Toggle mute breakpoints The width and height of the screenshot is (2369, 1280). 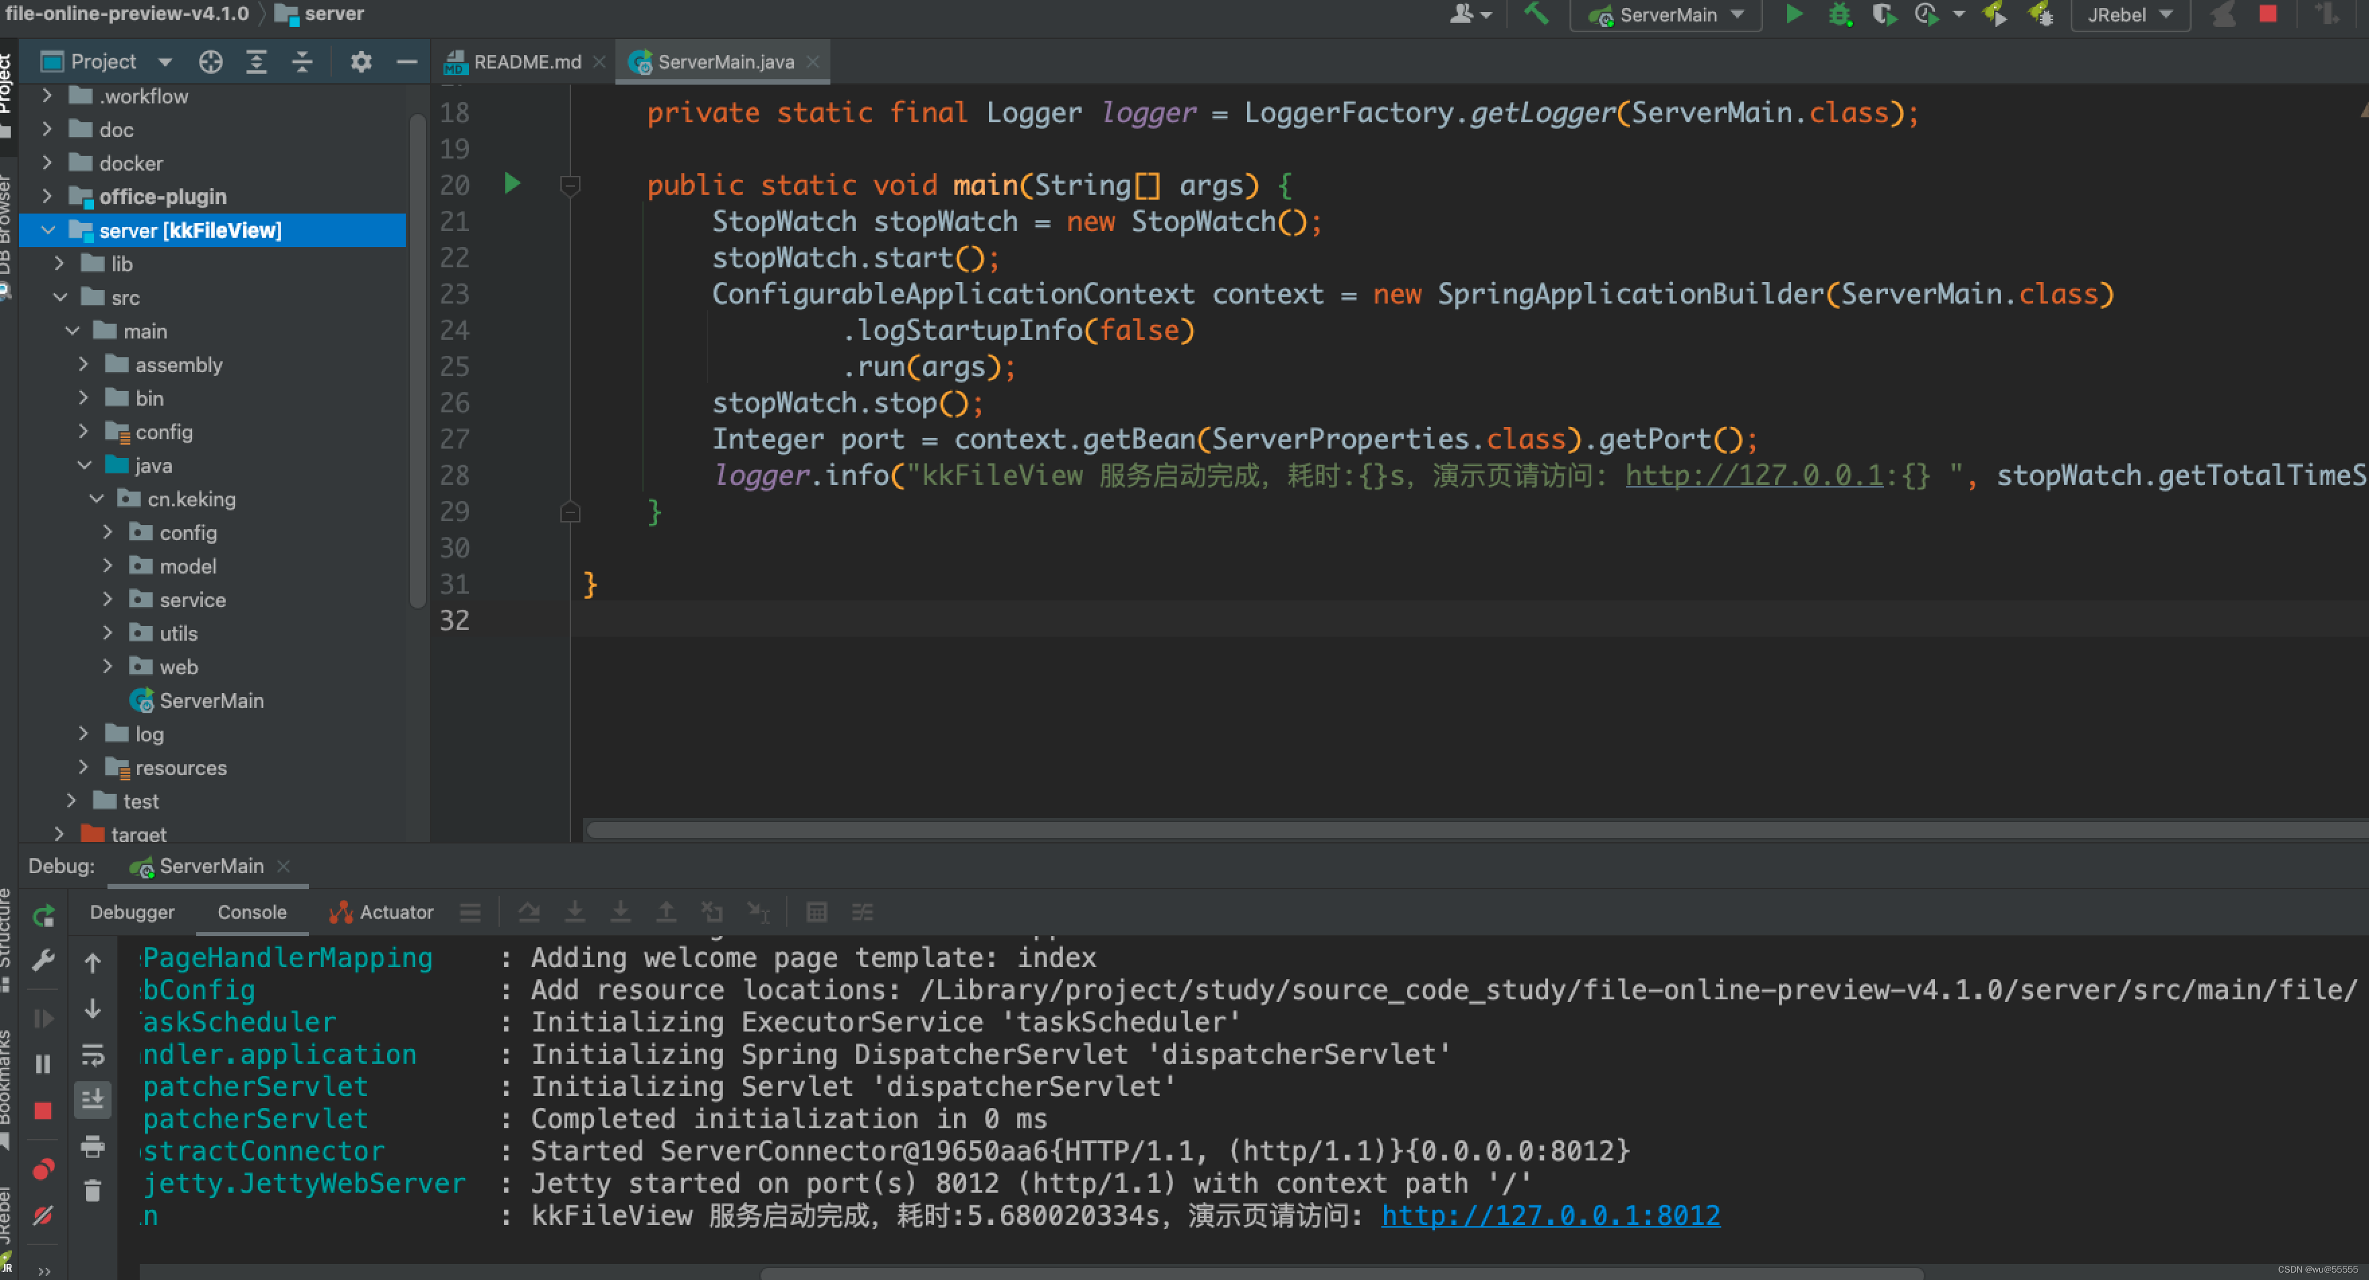43,1215
